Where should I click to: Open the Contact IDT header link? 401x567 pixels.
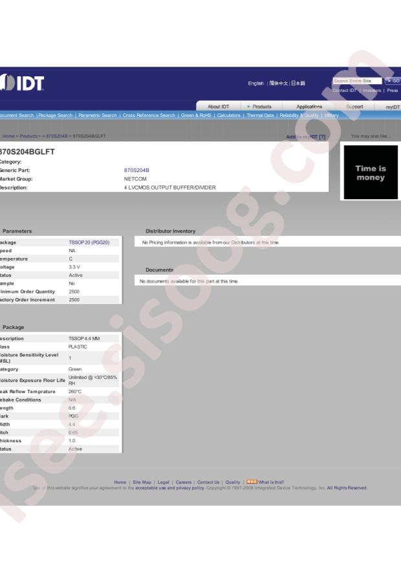345,91
